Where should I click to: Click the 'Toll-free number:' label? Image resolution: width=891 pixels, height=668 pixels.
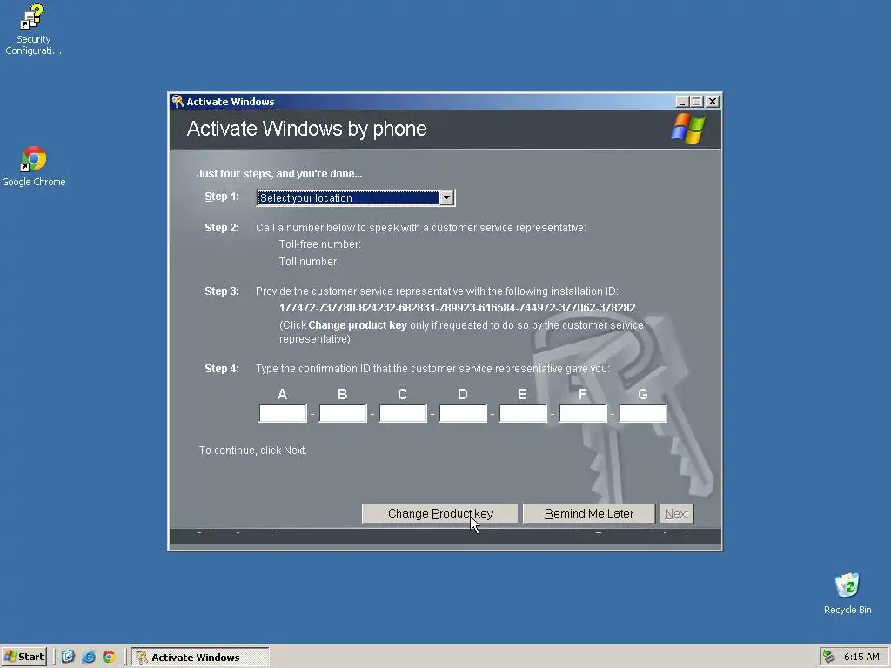[320, 244]
